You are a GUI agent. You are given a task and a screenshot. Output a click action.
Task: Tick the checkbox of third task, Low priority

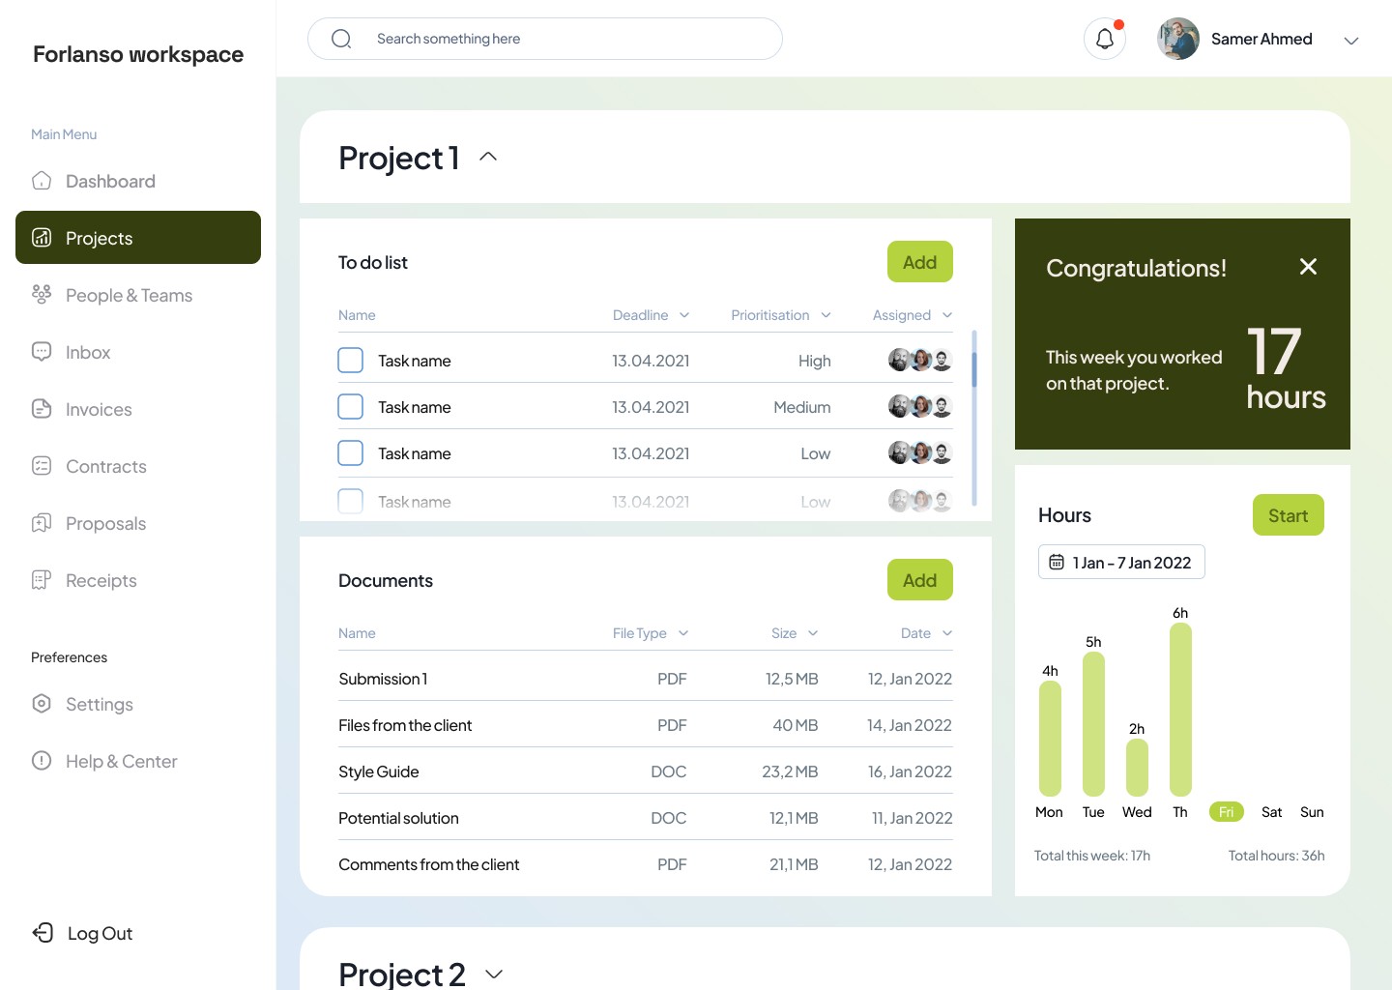[x=351, y=453]
